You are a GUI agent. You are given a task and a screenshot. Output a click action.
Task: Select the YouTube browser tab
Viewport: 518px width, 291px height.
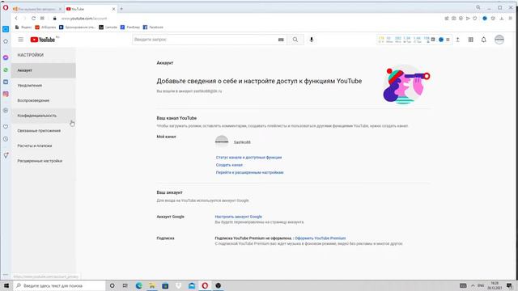pyautogui.click(x=88, y=9)
